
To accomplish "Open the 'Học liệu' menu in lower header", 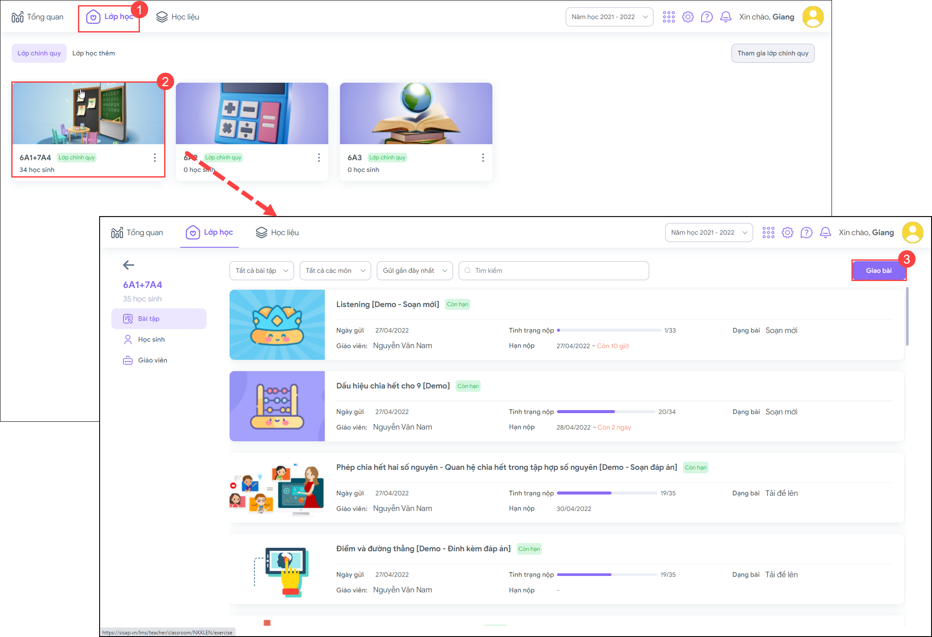I will (277, 233).
